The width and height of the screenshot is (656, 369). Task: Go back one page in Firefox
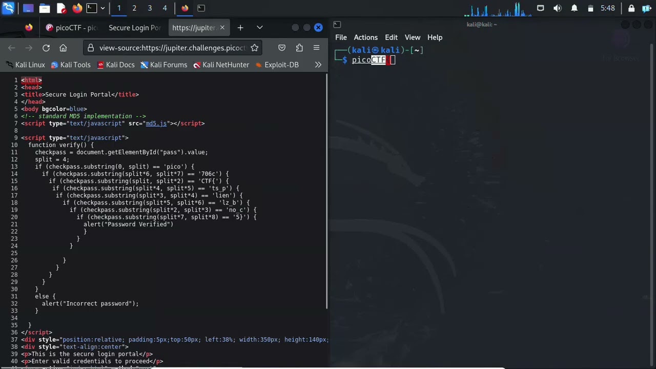coord(12,48)
